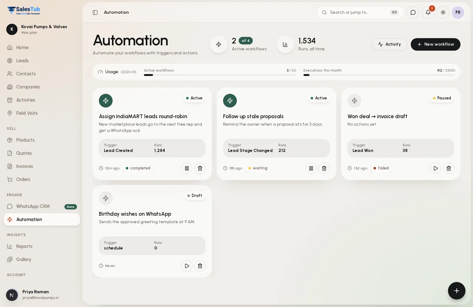Click the 'Lead Stage Changed' trigger value

click(x=250, y=150)
